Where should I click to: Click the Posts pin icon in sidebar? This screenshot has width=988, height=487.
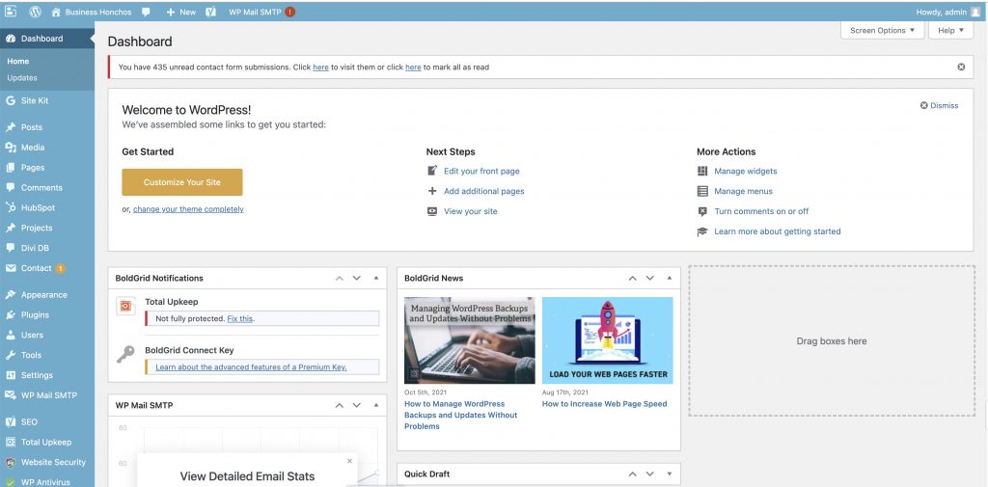point(11,127)
